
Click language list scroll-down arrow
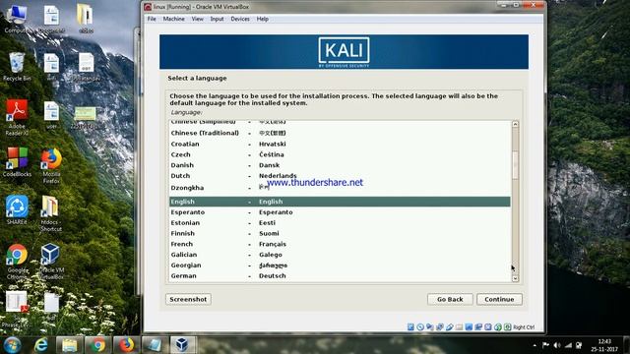(x=515, y=278)
